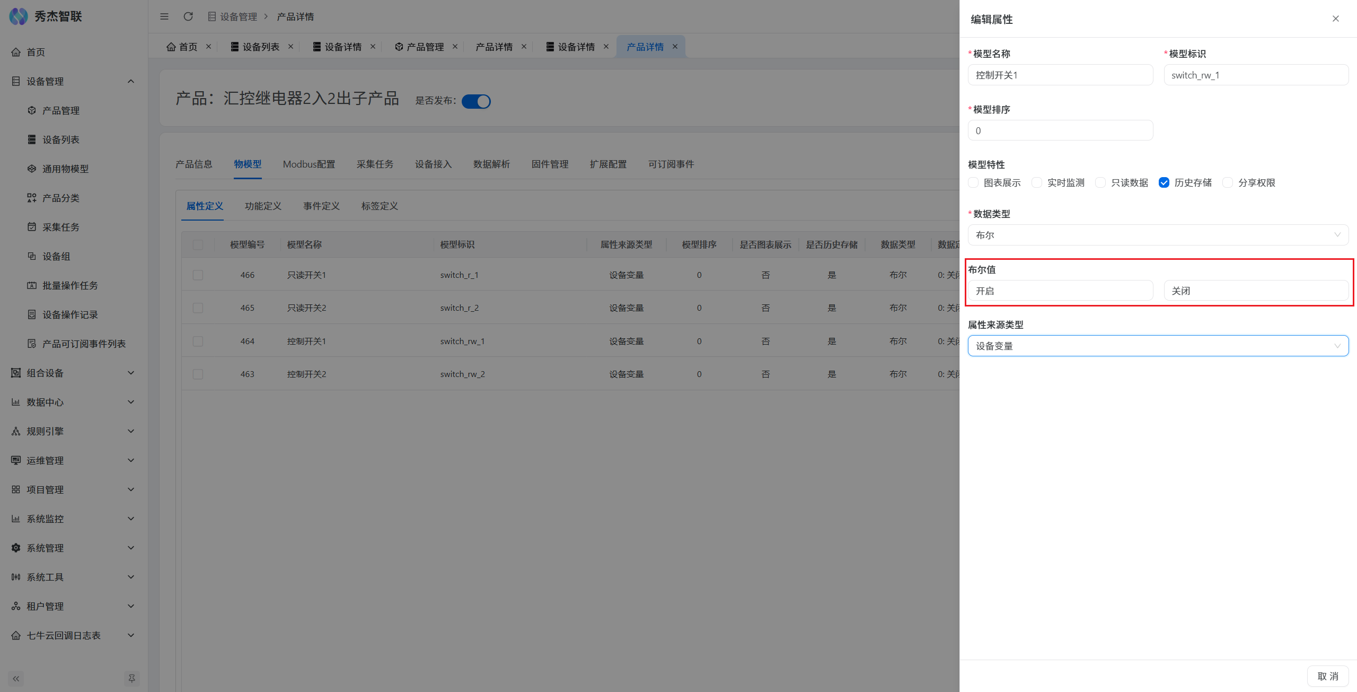Close the 编辑属性 drawer with X icon
Screen dimensions: 1357x692
click(x=1335, y=19)
